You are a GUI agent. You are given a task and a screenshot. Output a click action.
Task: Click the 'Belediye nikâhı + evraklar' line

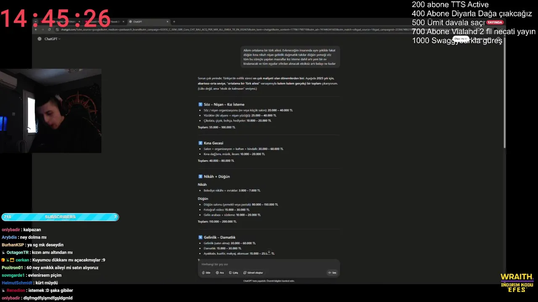point(232,190)
